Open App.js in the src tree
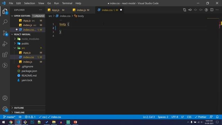The height and width of the screenshot is (125, 222). tap(28, 52)
